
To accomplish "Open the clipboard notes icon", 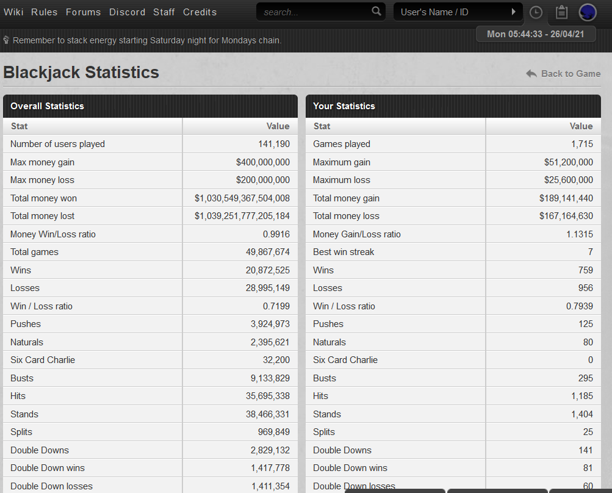I will (x=561, y=12).
